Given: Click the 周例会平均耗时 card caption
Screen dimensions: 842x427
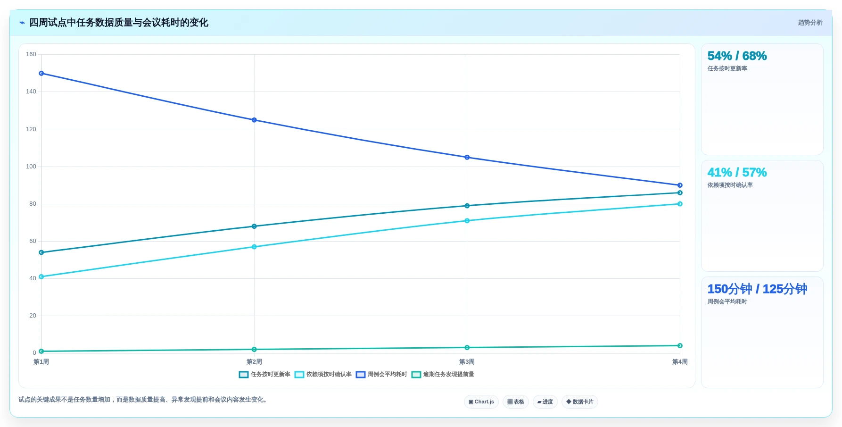Looking at the screenshot, I should click(x=727, y=302).
